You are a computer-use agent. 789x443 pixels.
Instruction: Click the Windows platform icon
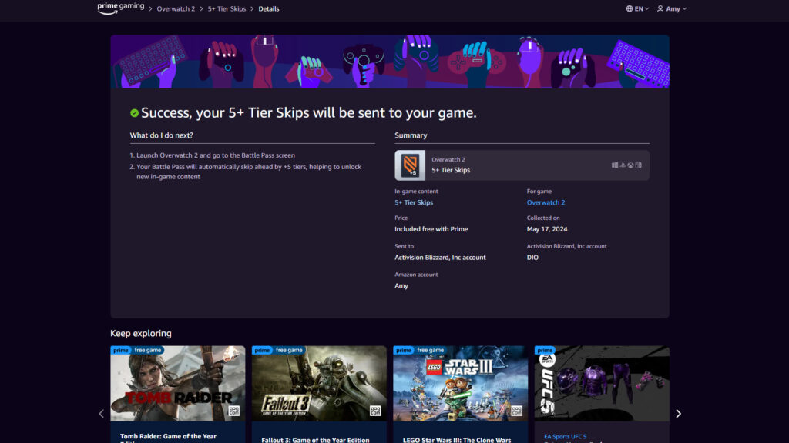pos(615,165)
